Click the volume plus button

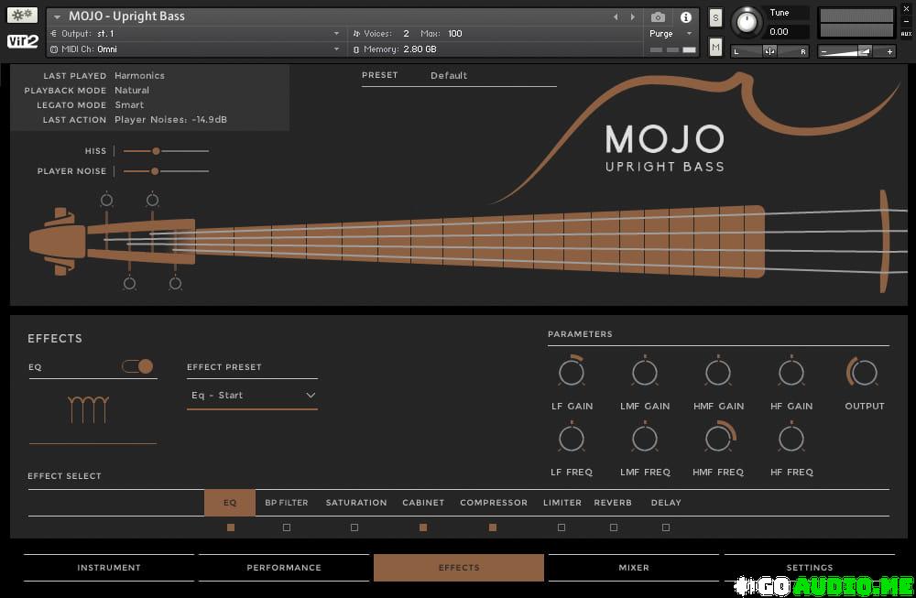coord(889,51)
